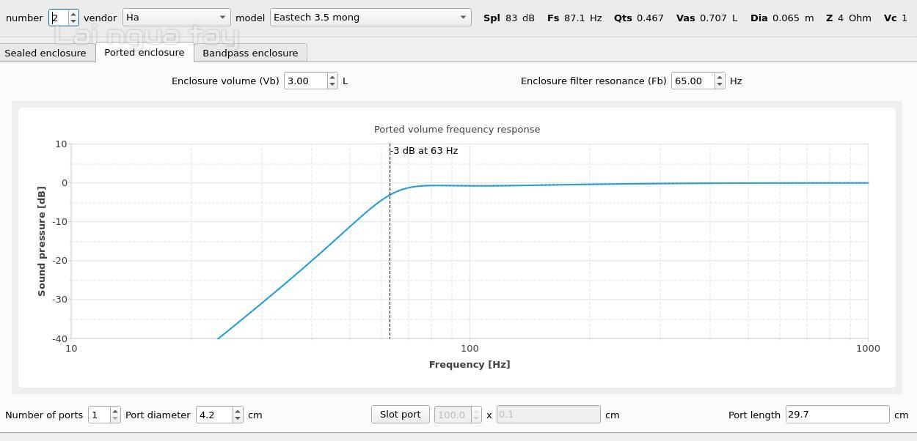Lower Fb resonance with down arrow
This screenshot has height=441, width=917.
tap(720, 84)
